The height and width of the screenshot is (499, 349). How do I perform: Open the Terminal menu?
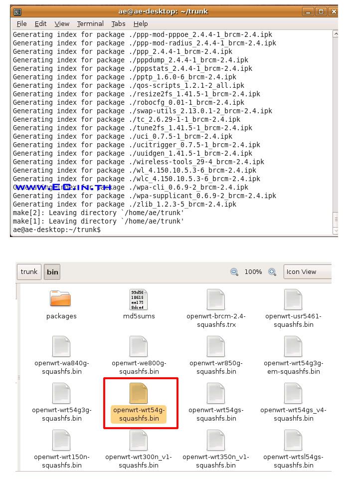pos(90,24)
